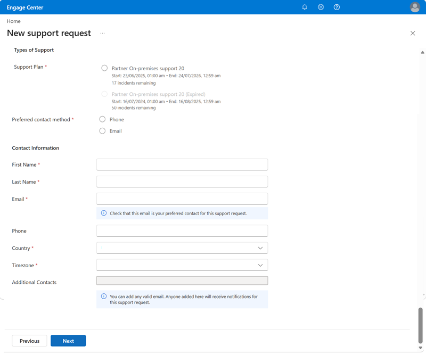The height and width of the screenshot is (354, 426).
Task: Focus the Email input field
Action: click(182, 199)
